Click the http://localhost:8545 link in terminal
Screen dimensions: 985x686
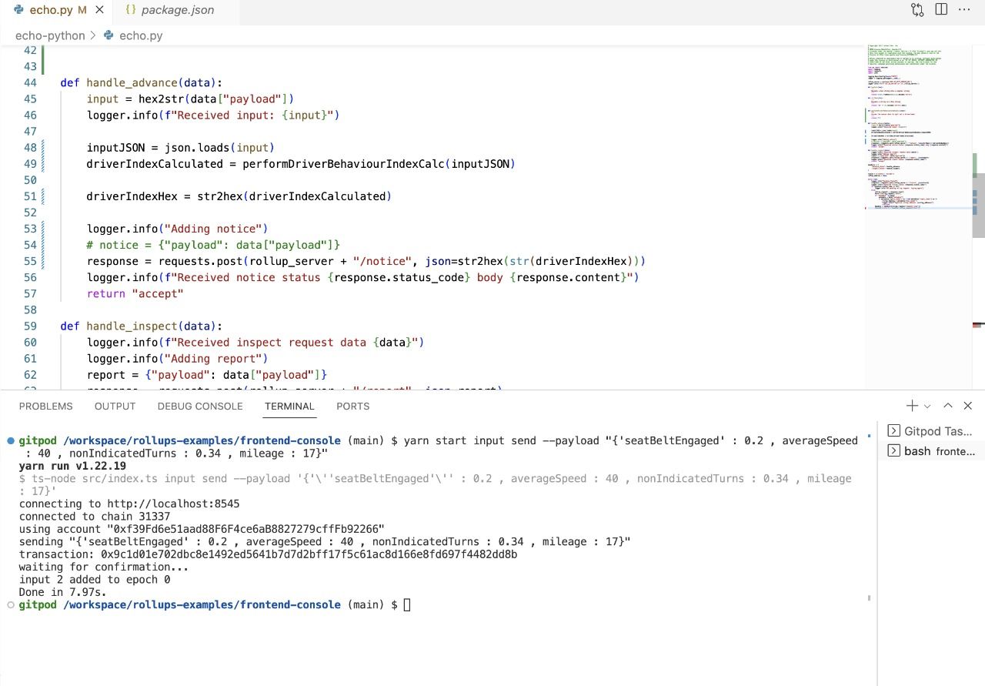pyautogui.click(x=173, y=504)
